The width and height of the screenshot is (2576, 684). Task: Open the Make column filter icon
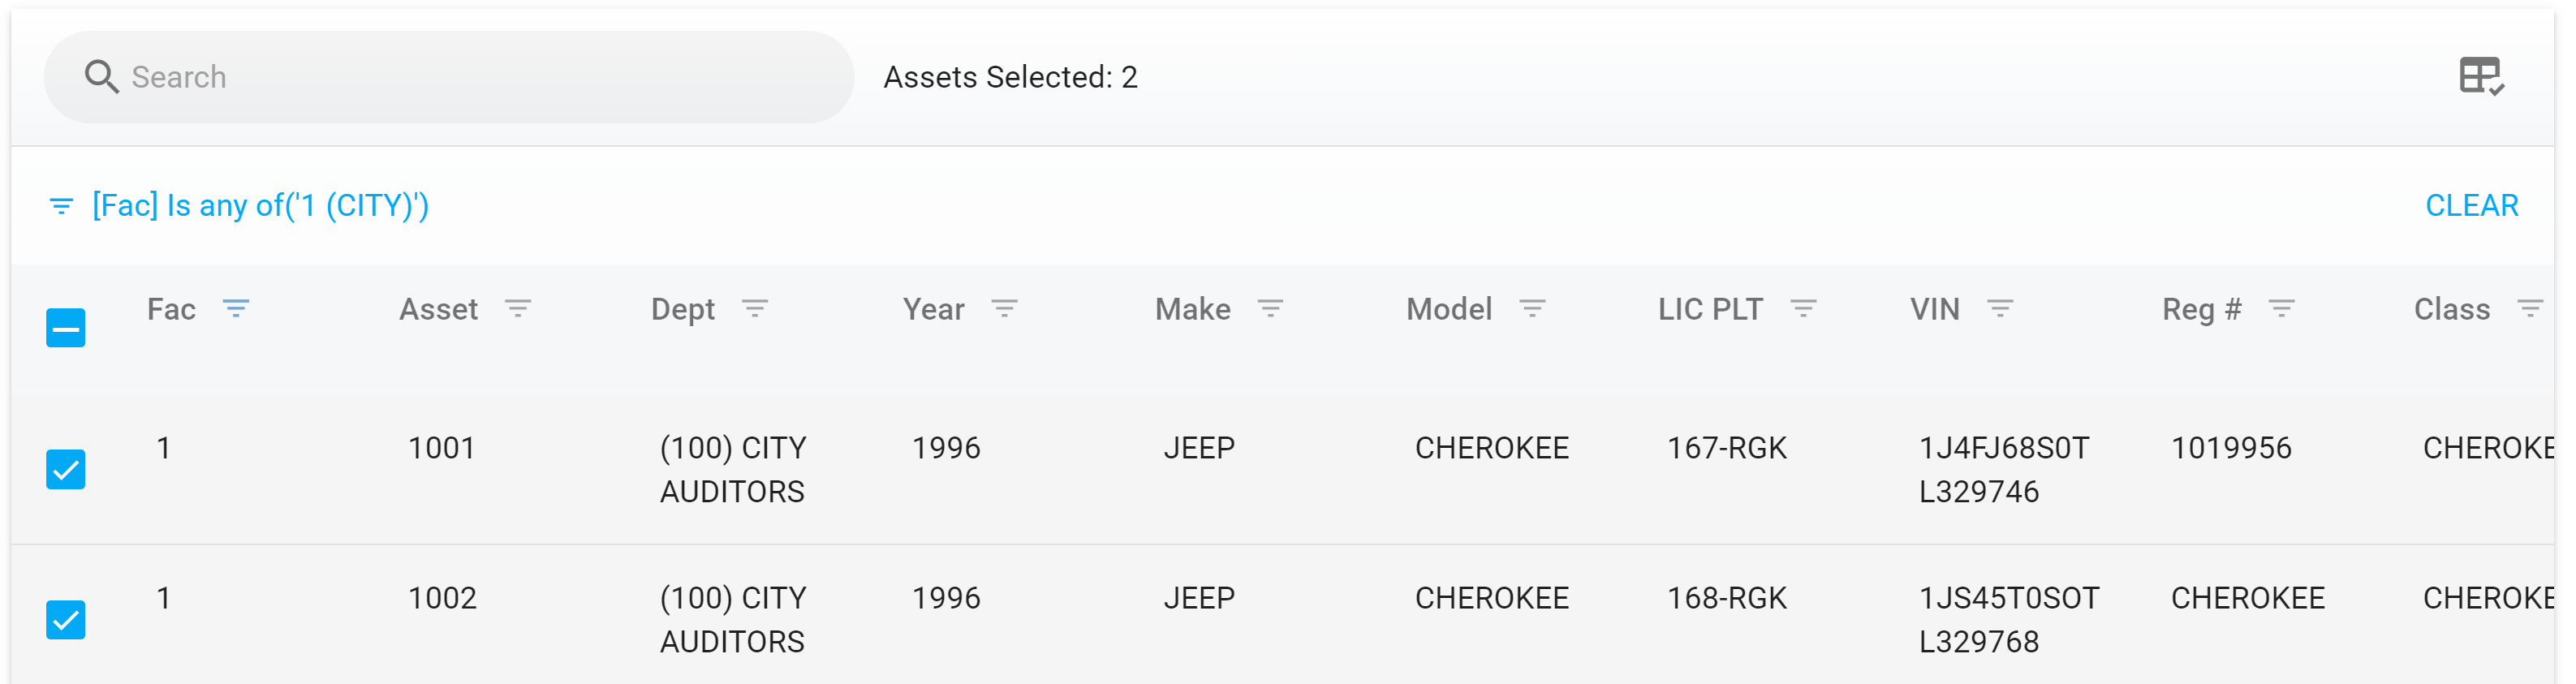1272,309
